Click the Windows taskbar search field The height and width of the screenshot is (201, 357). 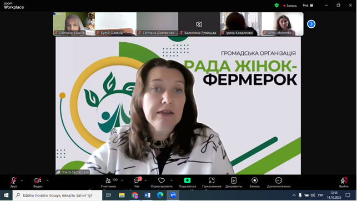pyautogui.click(x=57, y=195)
